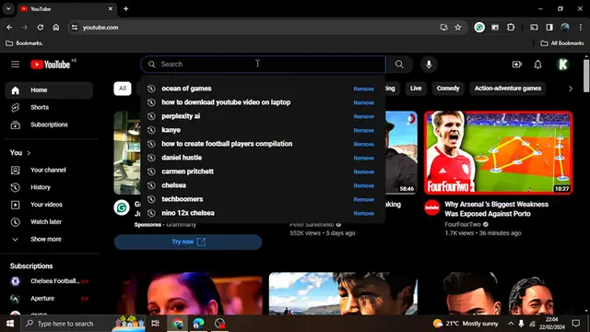Open the YouTube hamburger guide menu

tap(15, 65)
